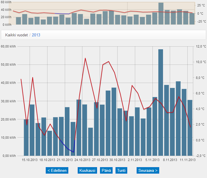207x178 pixels.
Task: Click the '< Edellinen' button
Action: 57,170
